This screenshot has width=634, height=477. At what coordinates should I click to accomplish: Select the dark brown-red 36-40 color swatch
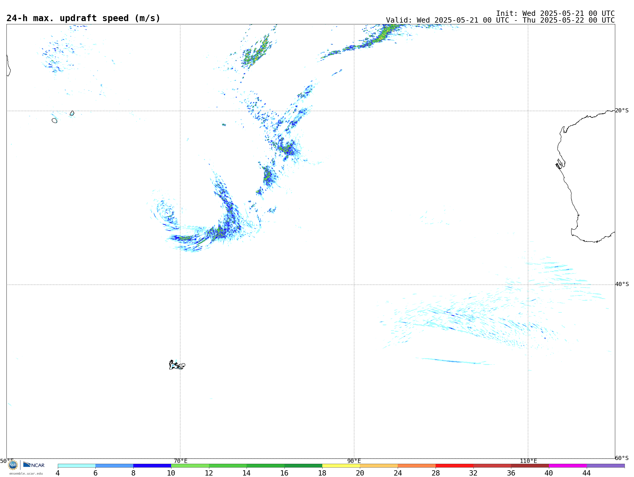(x=530, y=466)
